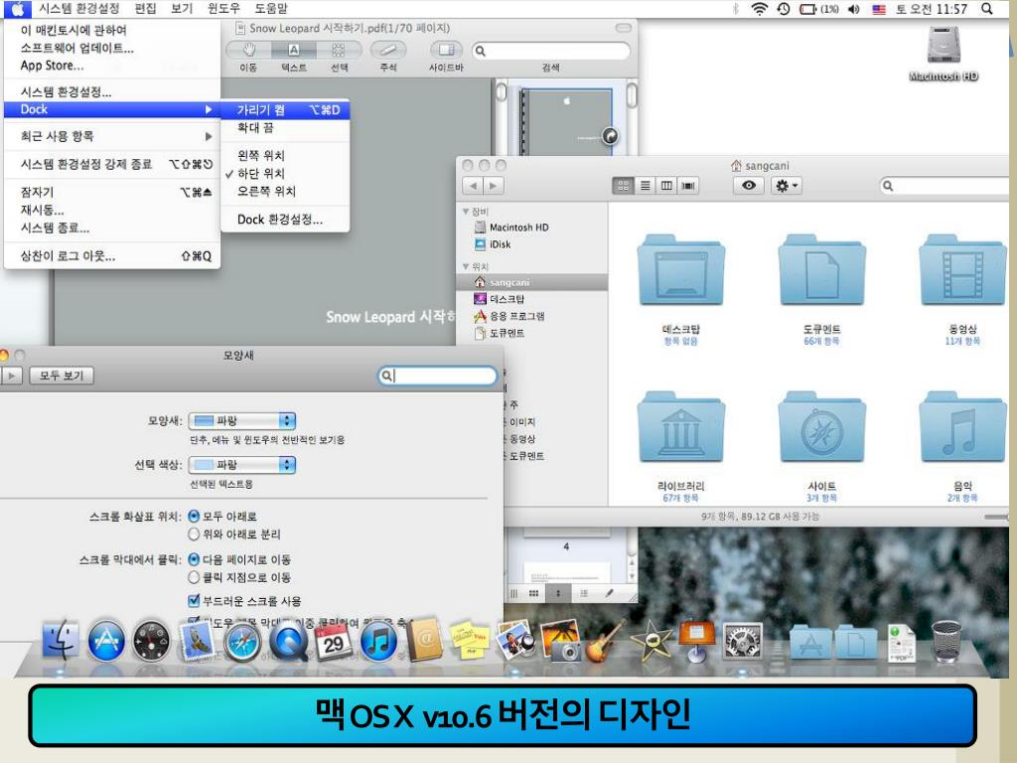Toggle the smooth scrolling checkbox

[x=194, y=601]
